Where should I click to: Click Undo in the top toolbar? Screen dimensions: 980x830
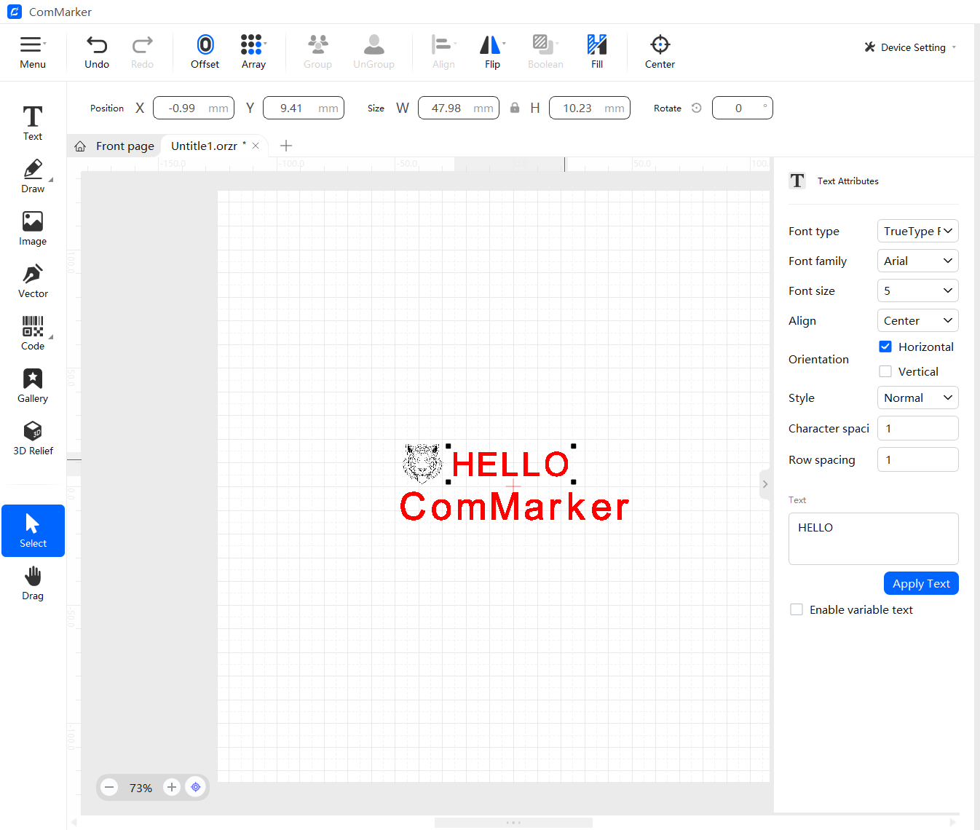[97, 50]
